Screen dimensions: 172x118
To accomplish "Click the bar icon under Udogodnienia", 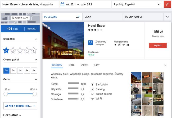I will [x=115, y=45].
